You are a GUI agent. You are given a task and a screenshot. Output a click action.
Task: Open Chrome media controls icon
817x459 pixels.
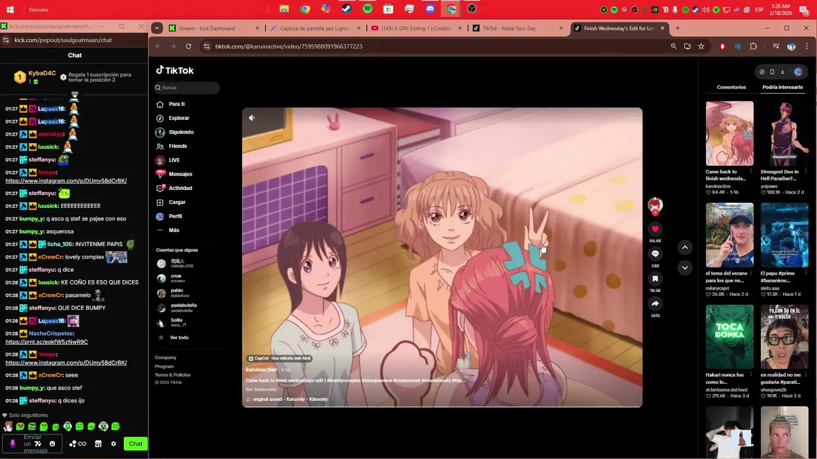[776, 47]
